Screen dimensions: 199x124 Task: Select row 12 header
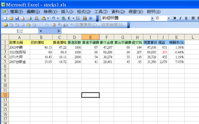click(5, 95)
